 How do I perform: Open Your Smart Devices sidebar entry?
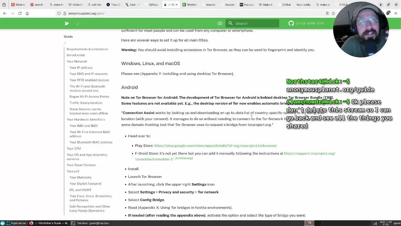point(81,165)
